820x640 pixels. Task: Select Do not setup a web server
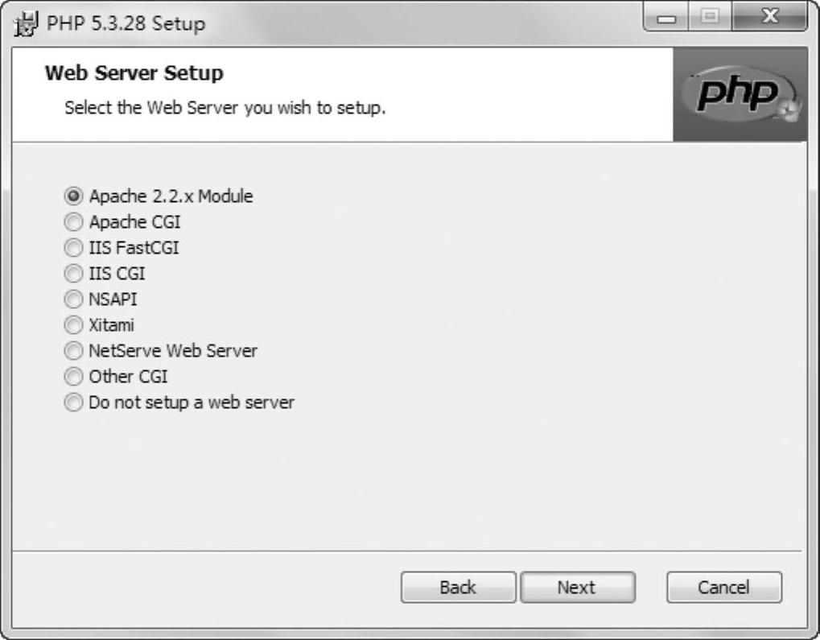(73, 402)
